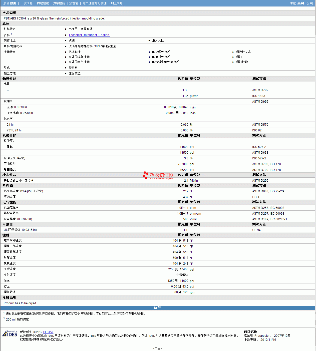Click the 螺杆转速 row label
Screen dimensions: 316x351
tap(9, 292)
